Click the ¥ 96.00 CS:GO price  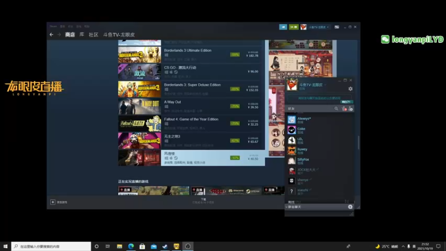(253, 71)
